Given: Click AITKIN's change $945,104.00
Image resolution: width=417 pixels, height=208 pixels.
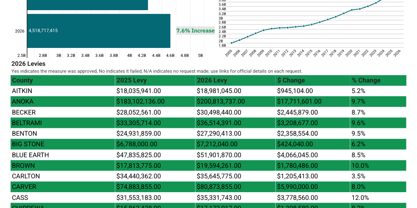Looking at the screenshot, I should pos(313,91).
